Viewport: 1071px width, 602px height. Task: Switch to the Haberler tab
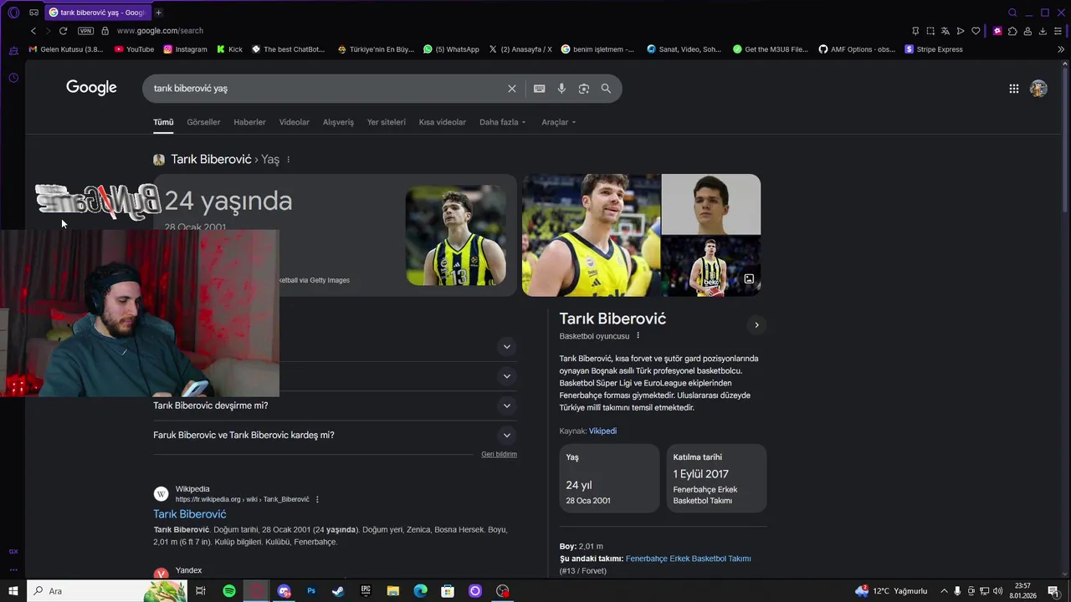[x=249, y=122]
